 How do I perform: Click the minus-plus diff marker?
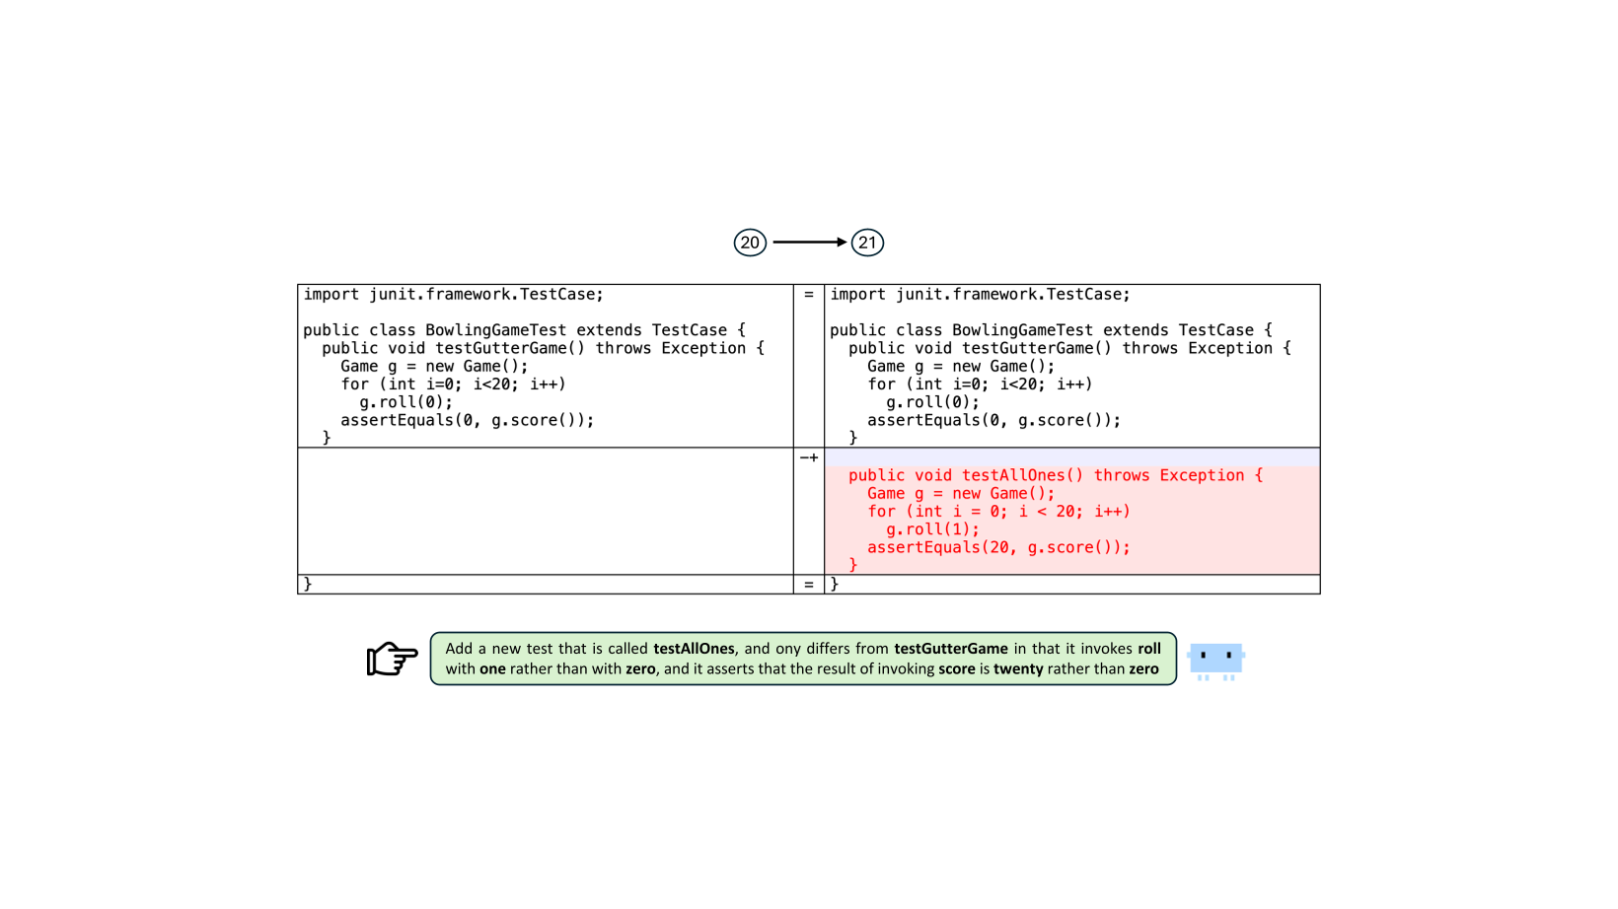[809, 457]
